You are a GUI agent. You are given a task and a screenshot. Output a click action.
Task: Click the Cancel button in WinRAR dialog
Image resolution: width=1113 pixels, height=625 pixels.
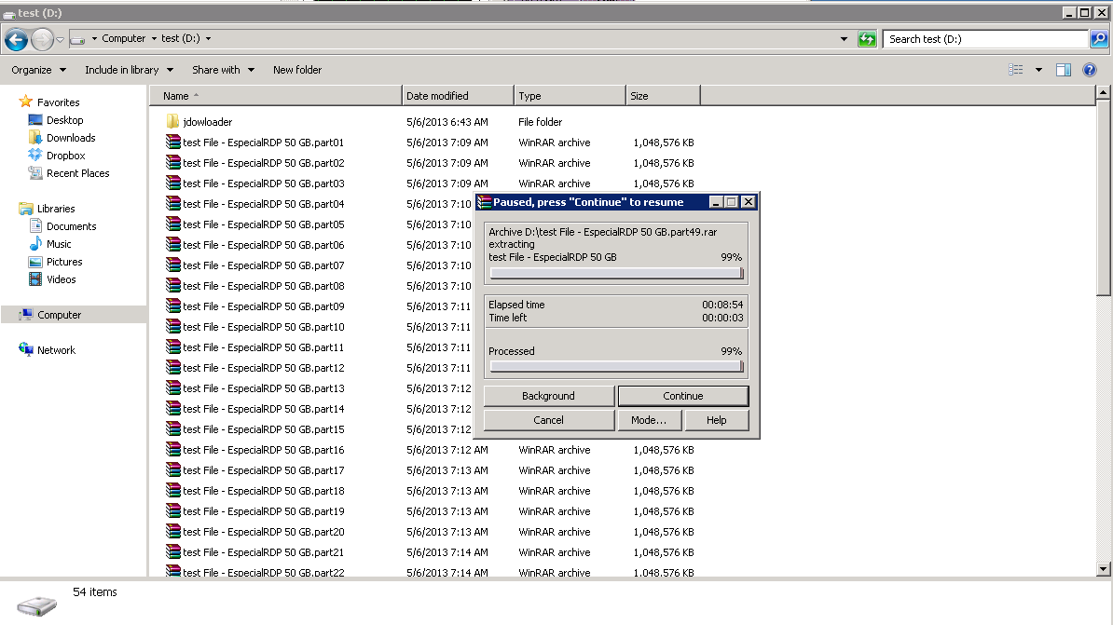pos(548,420)
